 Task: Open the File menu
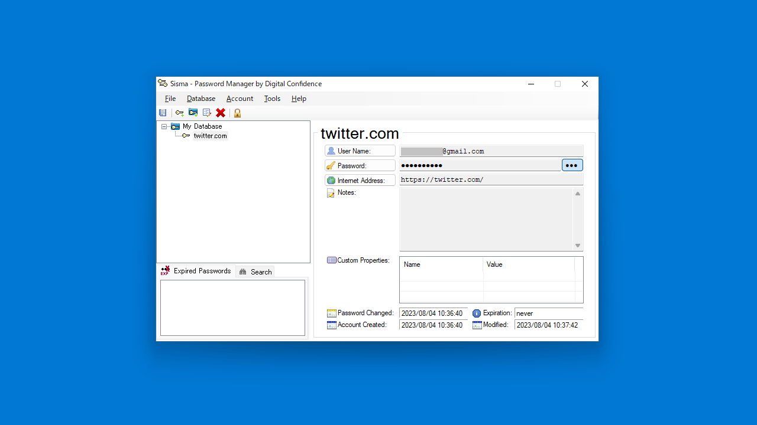(170, 99)
